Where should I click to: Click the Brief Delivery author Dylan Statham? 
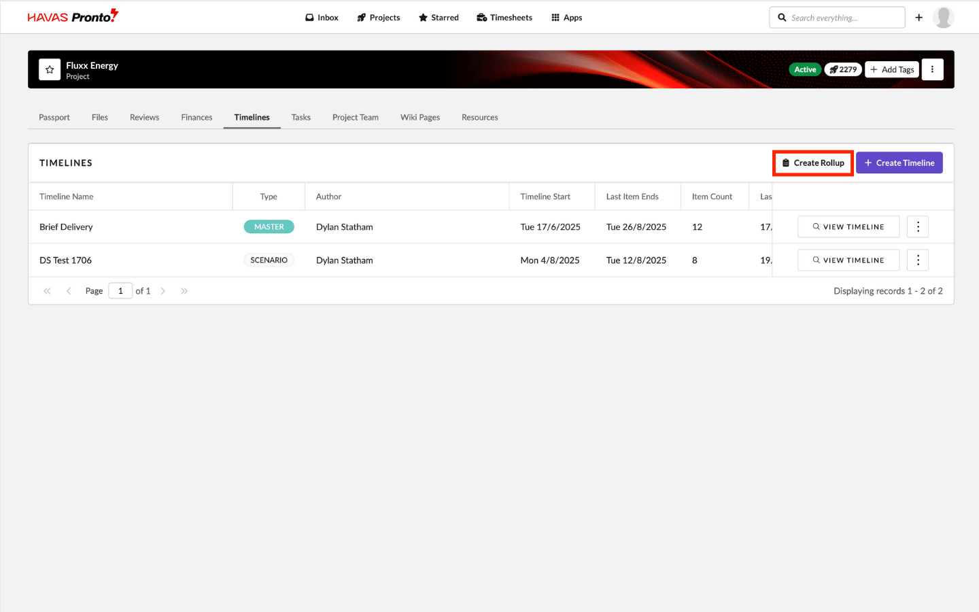pyautogui.click(x=345, y=227)
